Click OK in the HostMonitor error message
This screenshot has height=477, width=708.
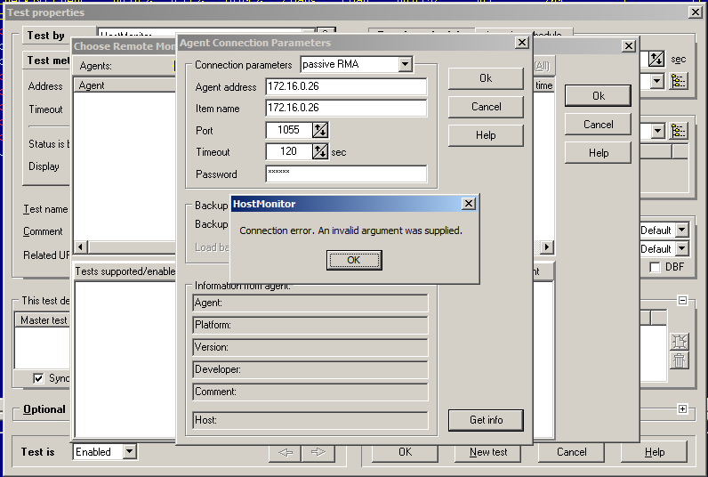pyautogui.click(x=354, y=260)
